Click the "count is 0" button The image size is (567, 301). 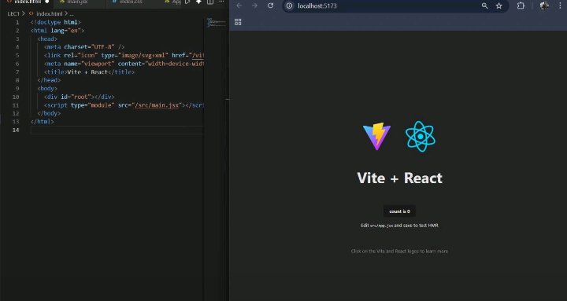(x=399, y=211)
